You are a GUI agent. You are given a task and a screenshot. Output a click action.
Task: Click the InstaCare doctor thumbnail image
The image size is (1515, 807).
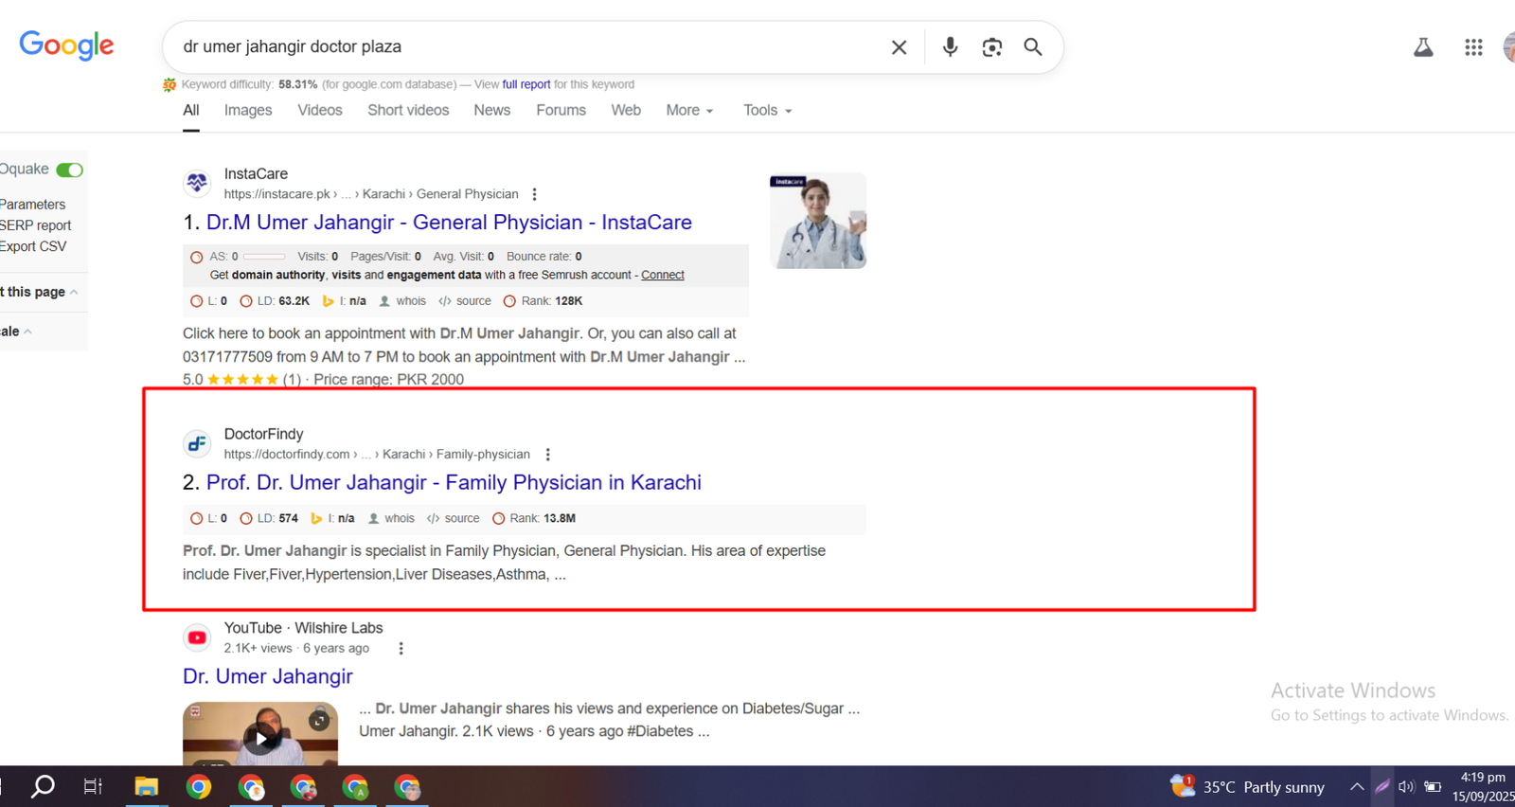pos(818,221)
